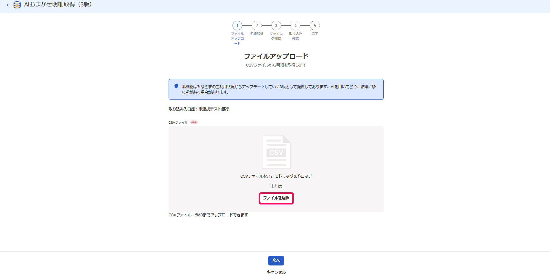
Task: Select step 4 取り込み確認 circle
Action: [x=296, y=26]
